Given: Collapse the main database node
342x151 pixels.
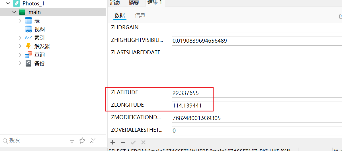Looking at the screenshot, I should click(14, 12).
